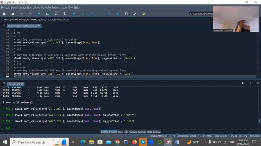Open the editor pane Browse tabs icon
Screen dimensions: 261x146
click(x=3, y=25)
